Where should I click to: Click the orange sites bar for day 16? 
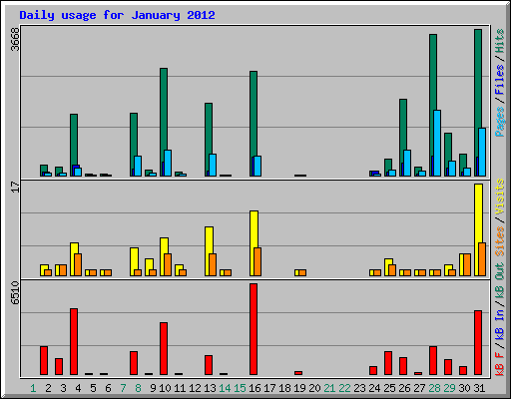[x=257, y=261]
